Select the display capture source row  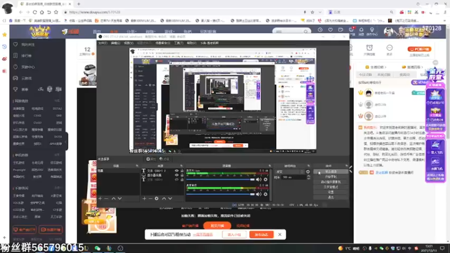[163, 175]
